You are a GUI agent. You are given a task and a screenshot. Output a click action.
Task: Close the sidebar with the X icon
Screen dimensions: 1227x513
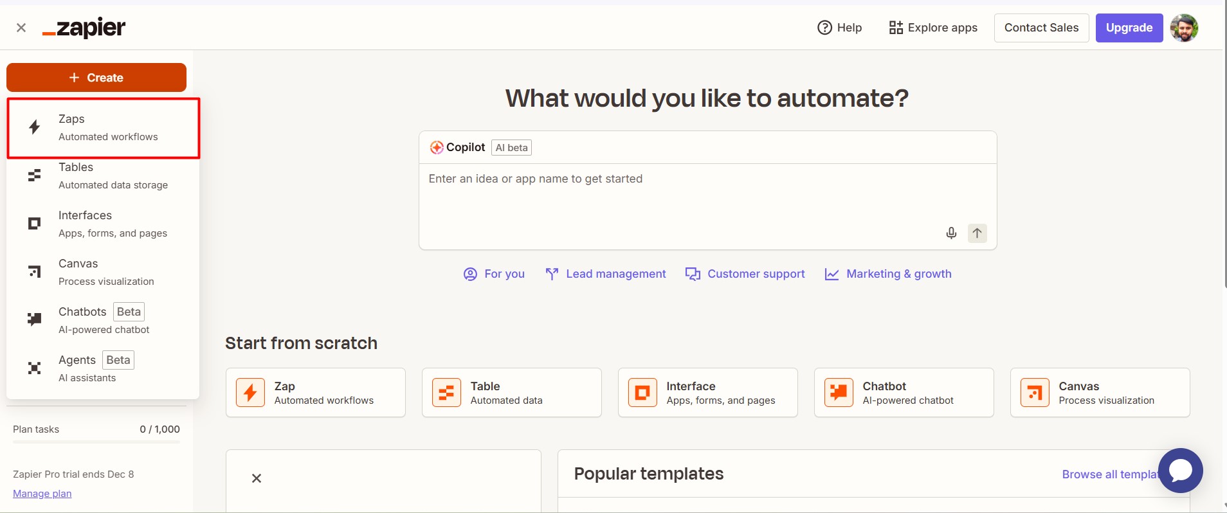[x=21, y=28]
